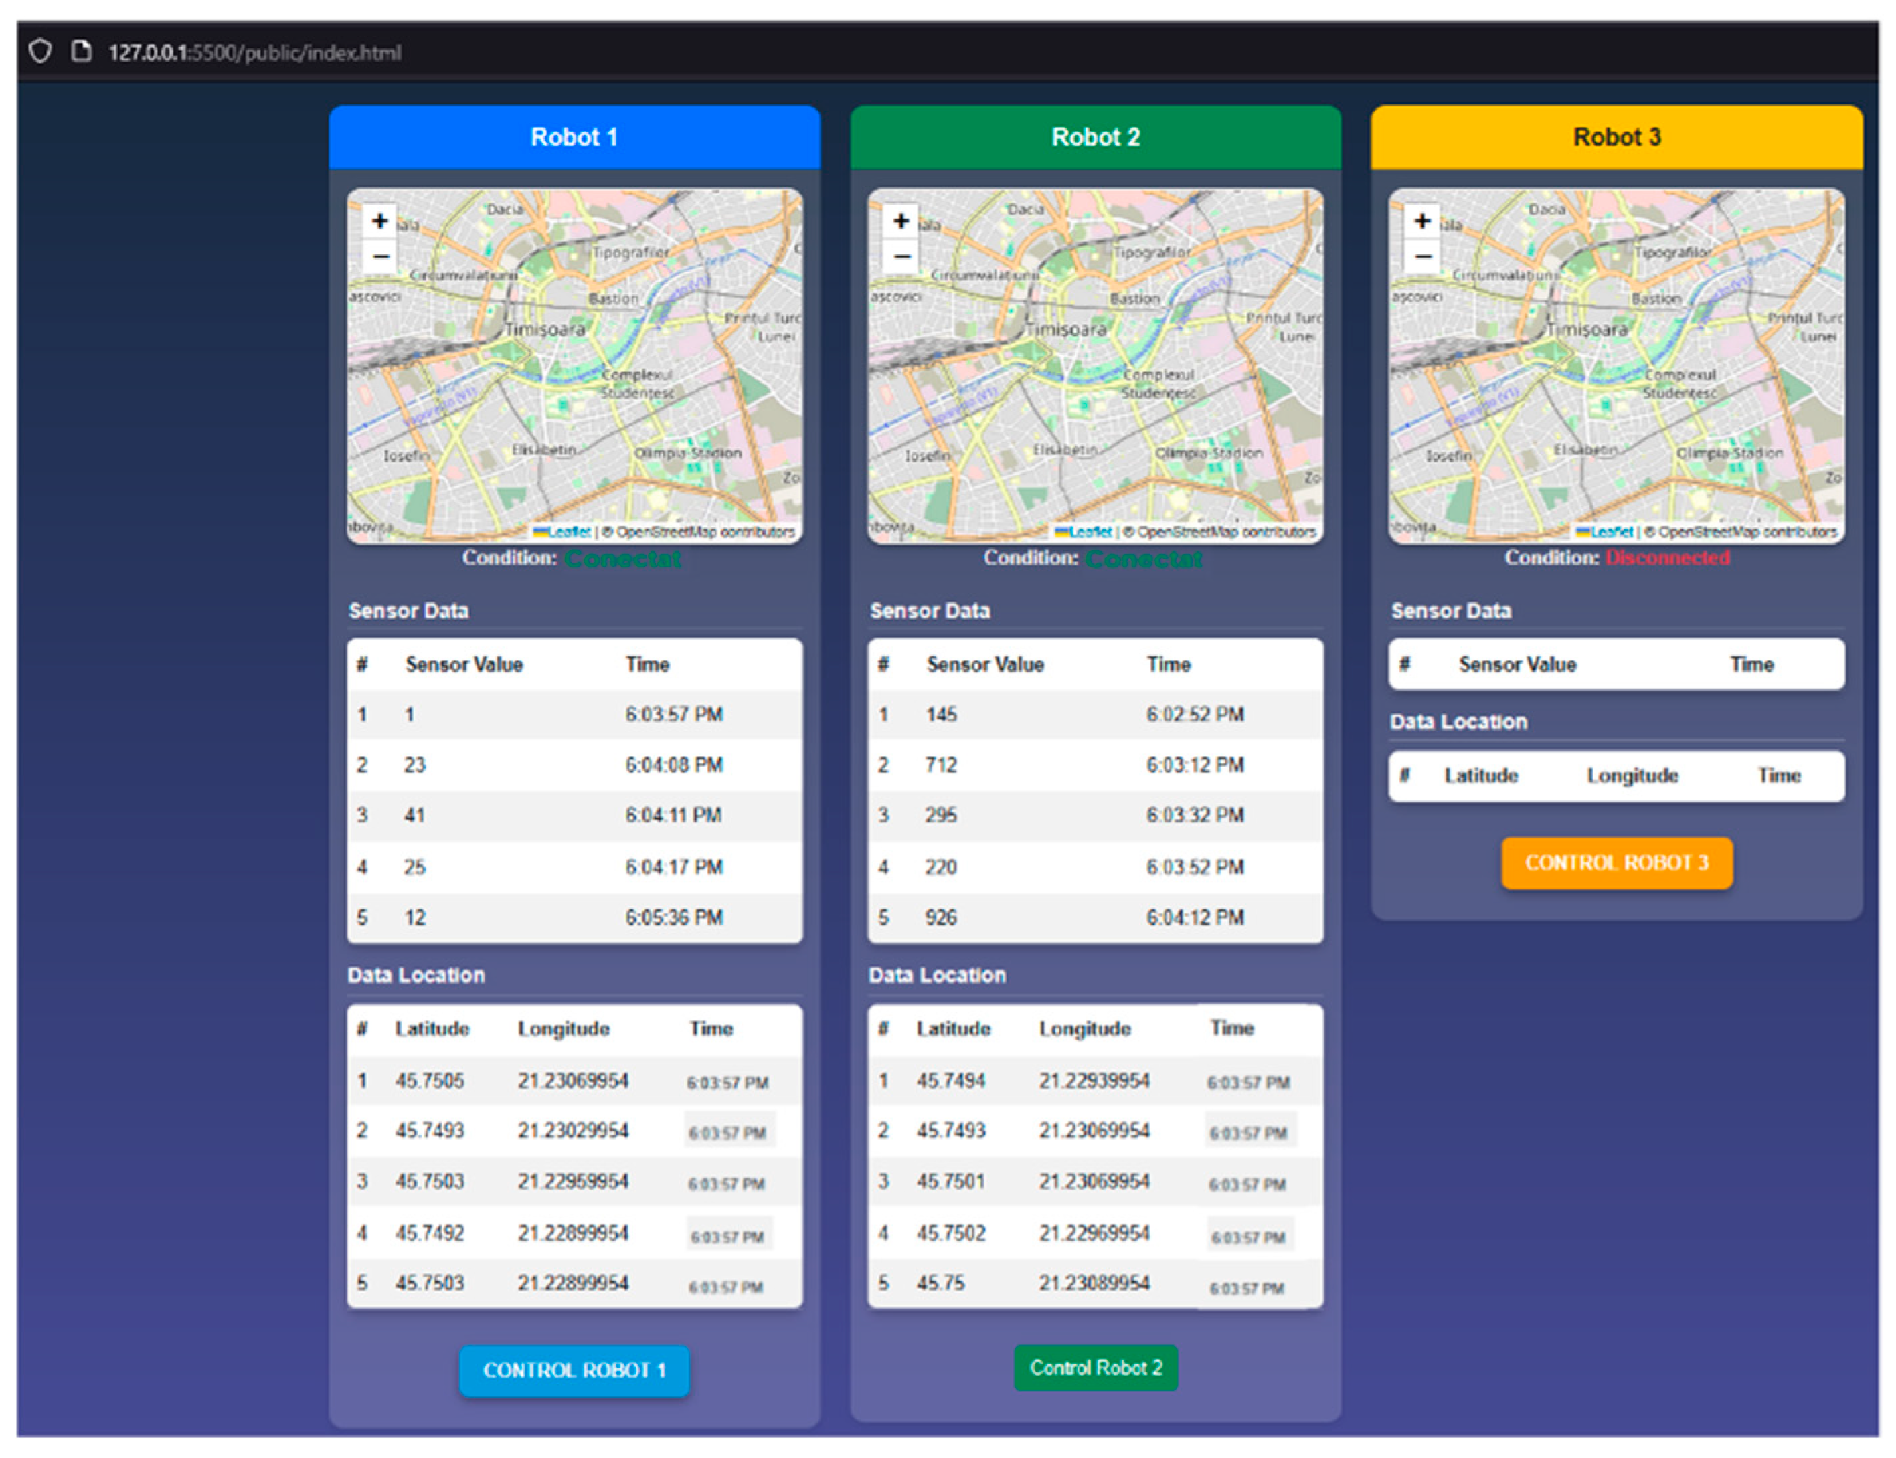Click the browser shield security icon
Viewport: 1896px width, 1458px height.
click(40, 52)
